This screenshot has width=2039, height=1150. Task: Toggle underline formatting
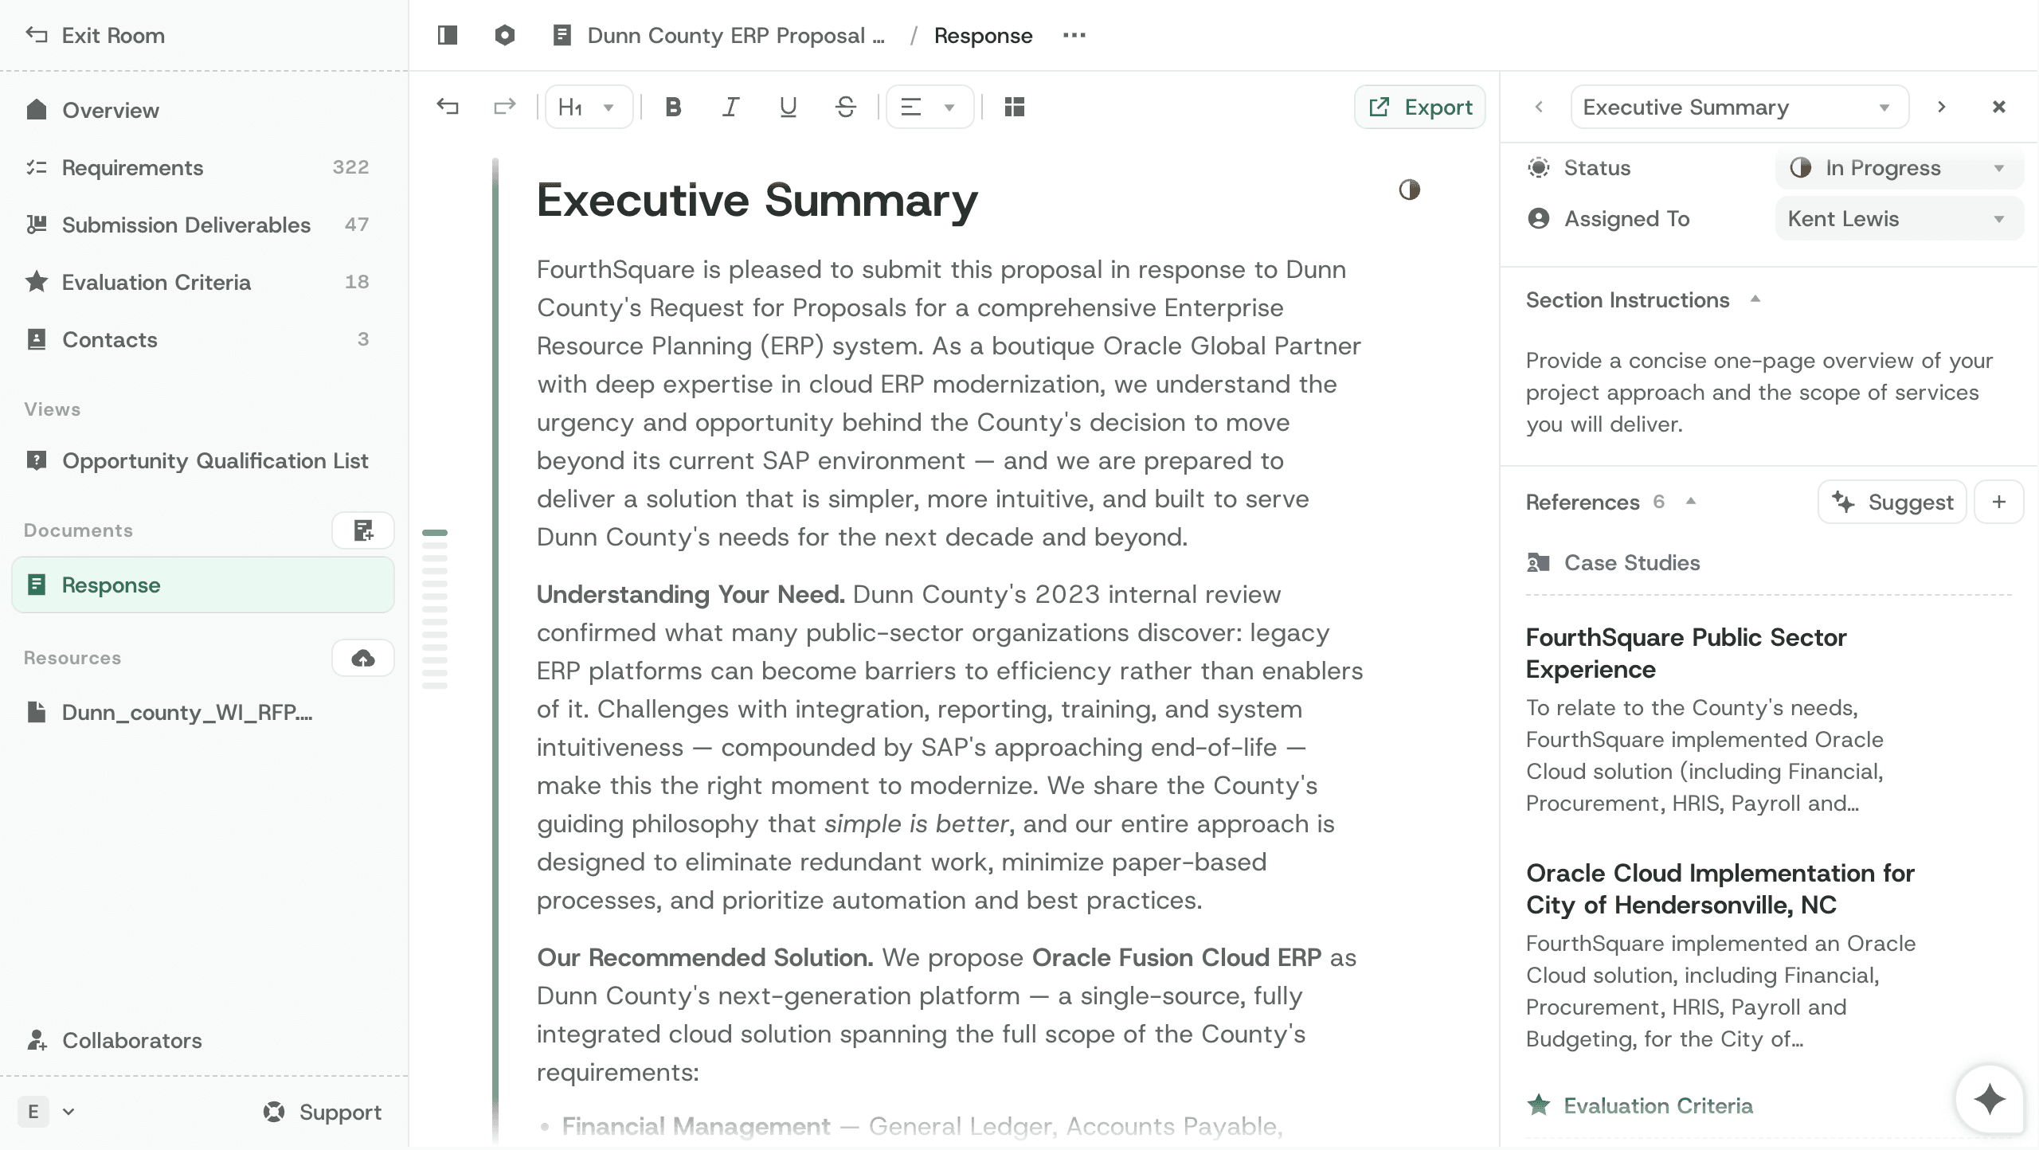(x=788, y=107)
